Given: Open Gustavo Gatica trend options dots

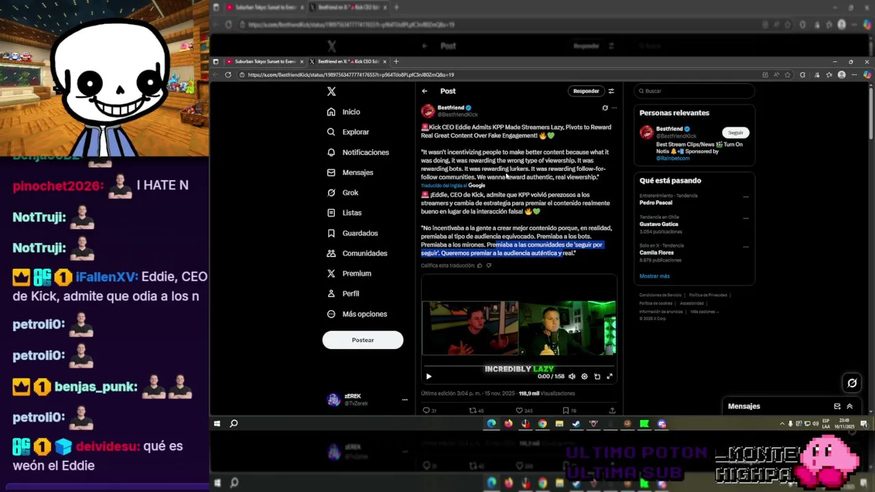Looking at the screenshot, I should [746, 219].
